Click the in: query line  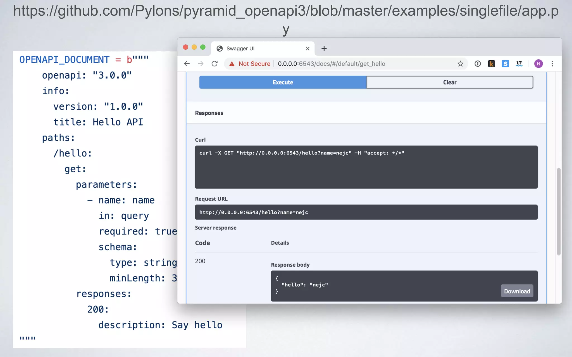click(124, 216)
